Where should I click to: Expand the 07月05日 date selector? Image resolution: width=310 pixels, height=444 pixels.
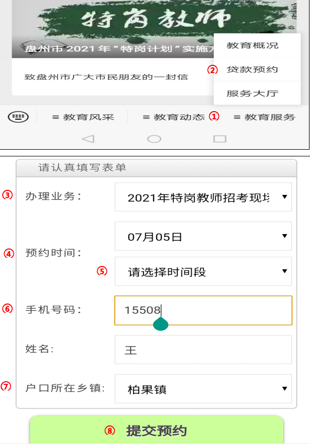coord(203,236)
